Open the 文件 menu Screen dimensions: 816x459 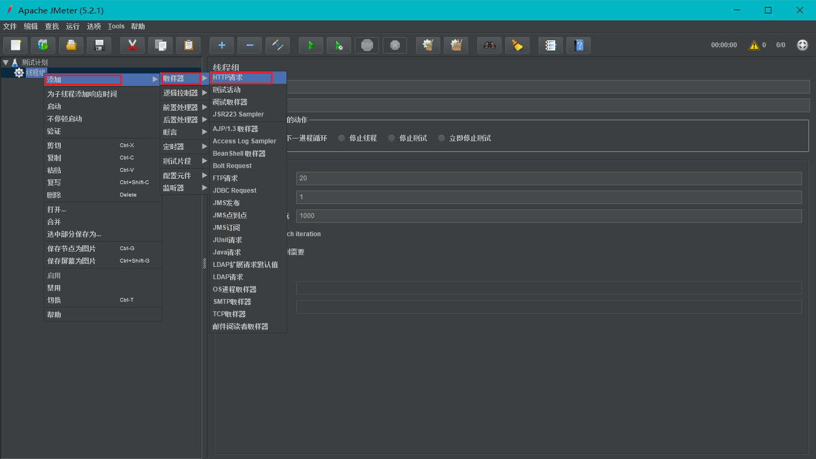click(10, 26)
